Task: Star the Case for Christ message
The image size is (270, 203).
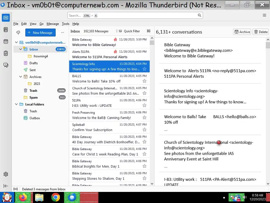Action: (x=144, y=154)
